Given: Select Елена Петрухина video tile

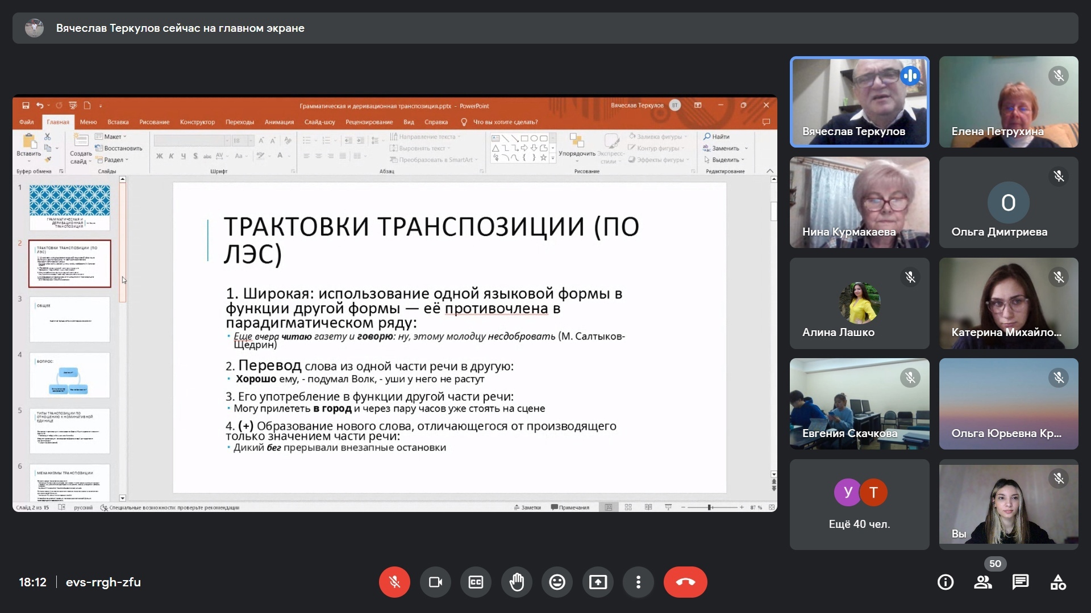Looking at the screenshot, I should coord(1009,102).
